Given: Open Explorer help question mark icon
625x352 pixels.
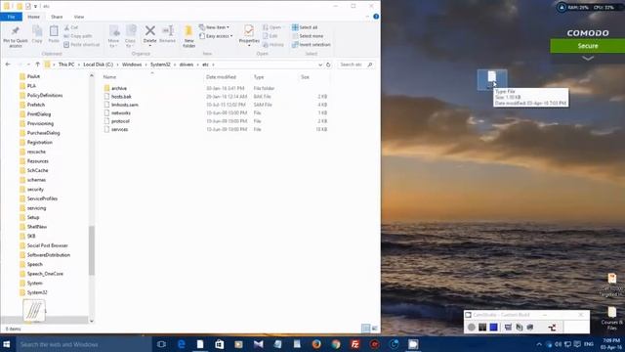Looking at the screenshot, I should pos(376,17).
